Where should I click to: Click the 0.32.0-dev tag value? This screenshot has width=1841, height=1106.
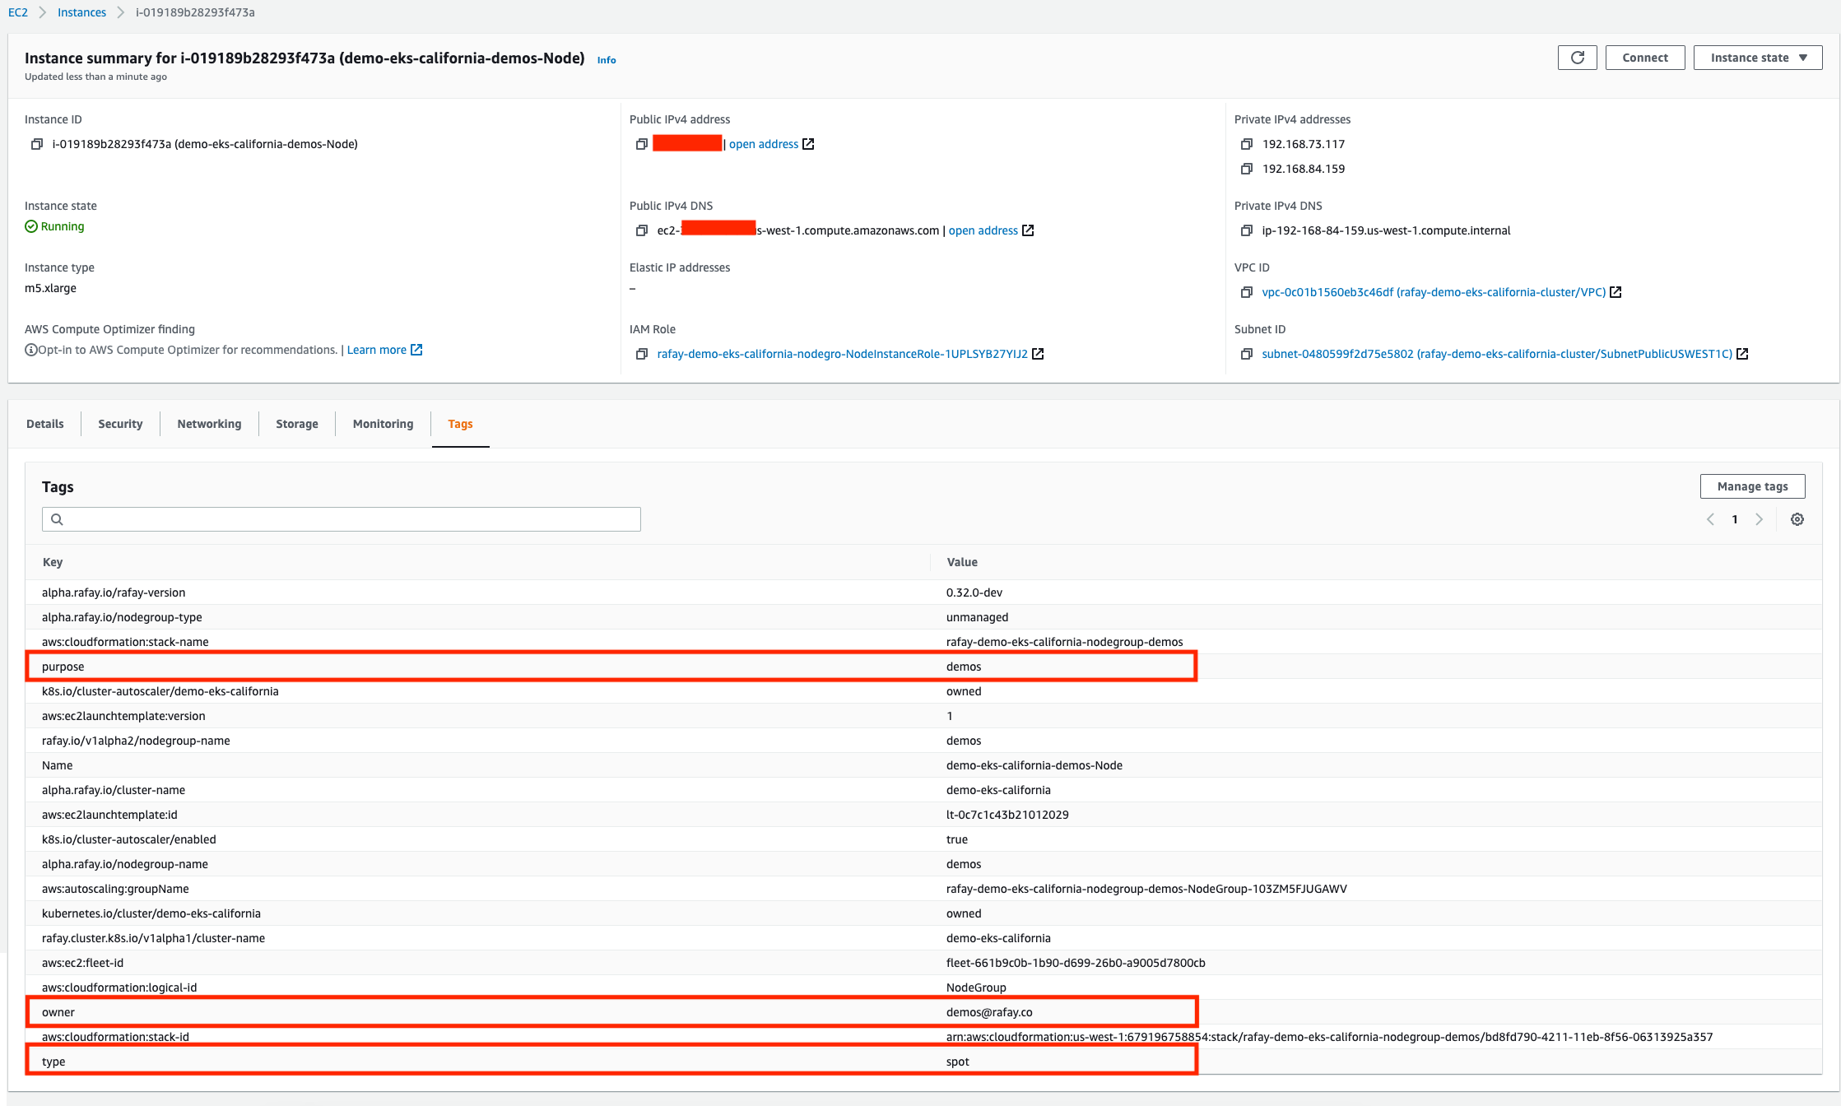pyautogui.click(x=974, y=592)
